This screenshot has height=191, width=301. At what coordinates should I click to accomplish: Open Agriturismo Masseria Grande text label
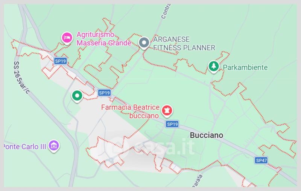104,39
